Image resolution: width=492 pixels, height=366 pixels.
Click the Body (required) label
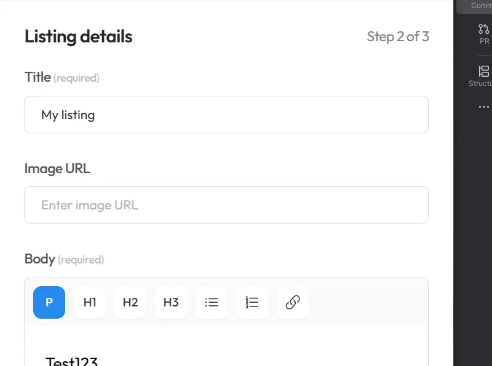(x=65, y=259)
